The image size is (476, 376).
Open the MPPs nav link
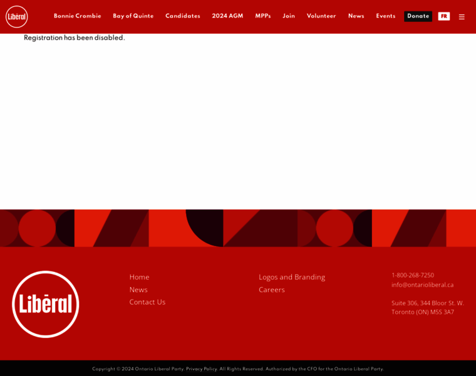pos(263,16)
